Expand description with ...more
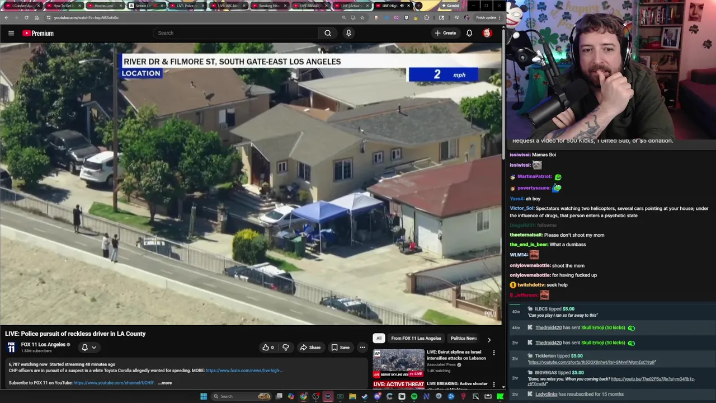716x403 pixels. click(165, 383)
